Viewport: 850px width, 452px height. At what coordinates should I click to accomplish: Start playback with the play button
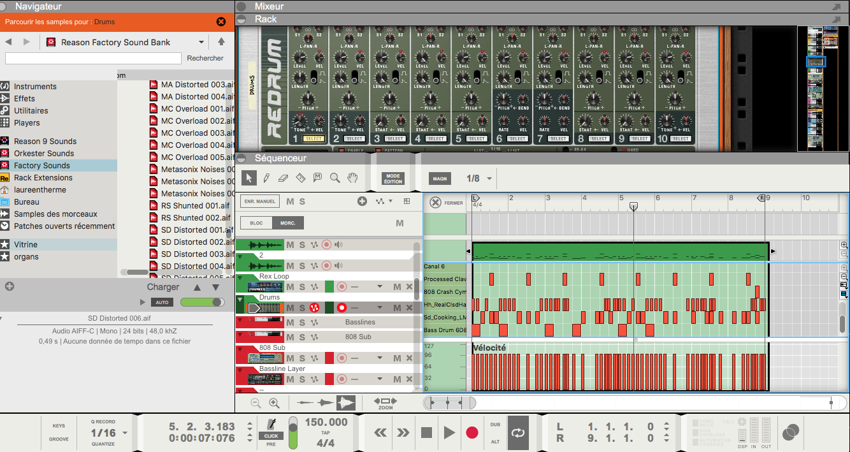coord(449,433)
